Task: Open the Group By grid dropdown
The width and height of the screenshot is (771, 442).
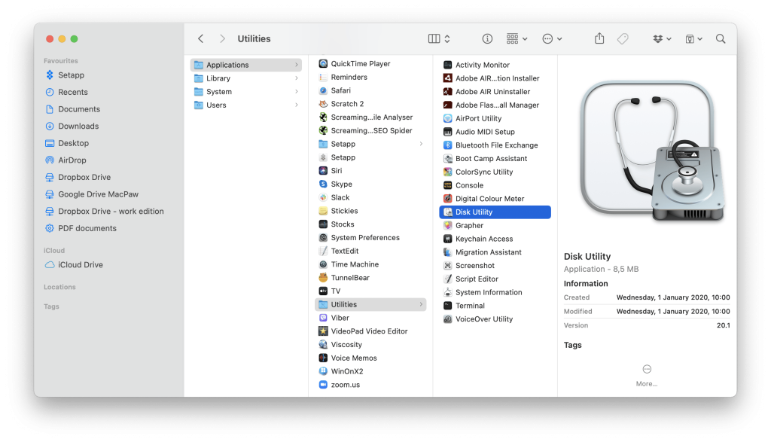Action: click(517, 38)
